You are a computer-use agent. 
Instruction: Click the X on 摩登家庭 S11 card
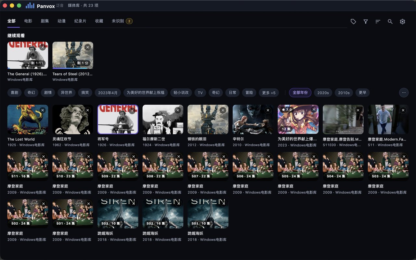pyautogui.click(x=43, y=157)
